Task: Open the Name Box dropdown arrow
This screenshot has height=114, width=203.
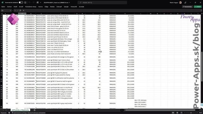Action: (x=10, y=10)
